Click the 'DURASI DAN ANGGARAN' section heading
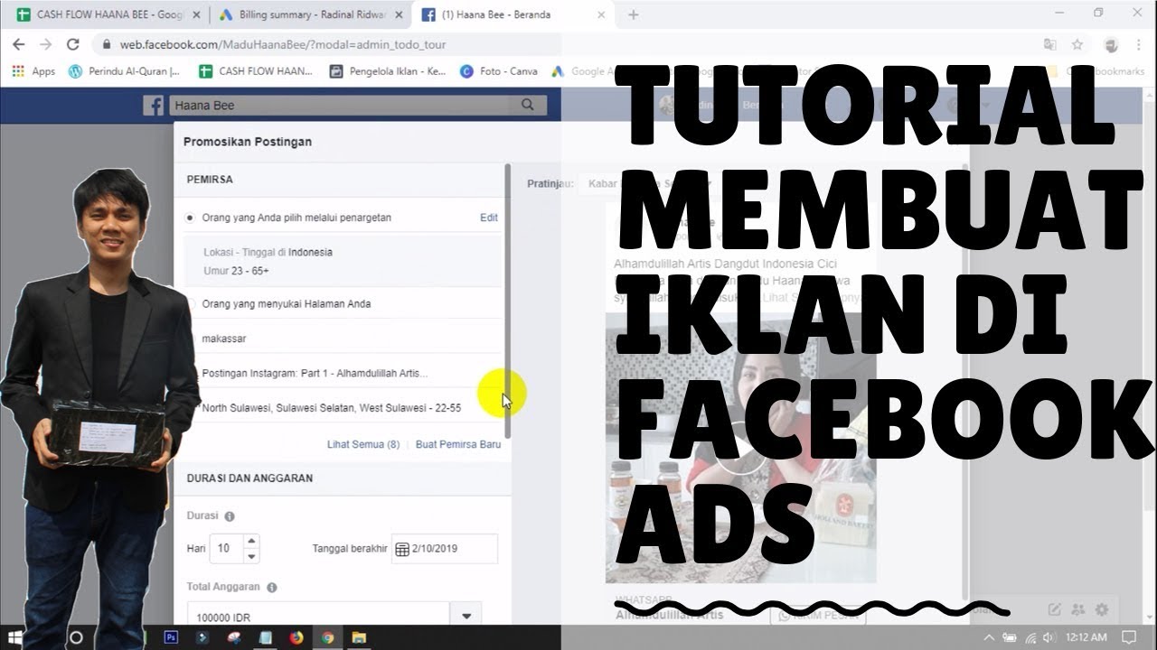The width and height of the screenshot is (1157, 650). [250, 478]
